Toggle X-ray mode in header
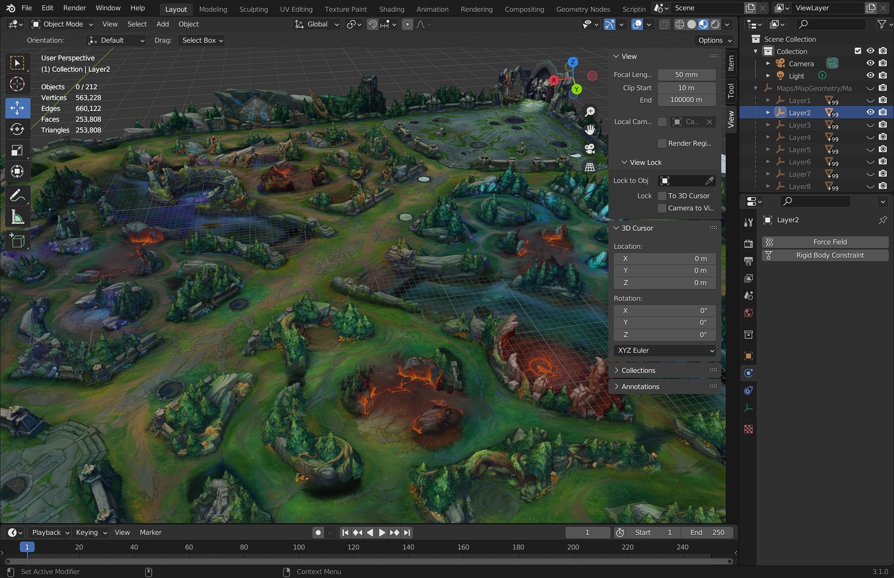Viewport: 894px width, 578px height. pos(664,24)
